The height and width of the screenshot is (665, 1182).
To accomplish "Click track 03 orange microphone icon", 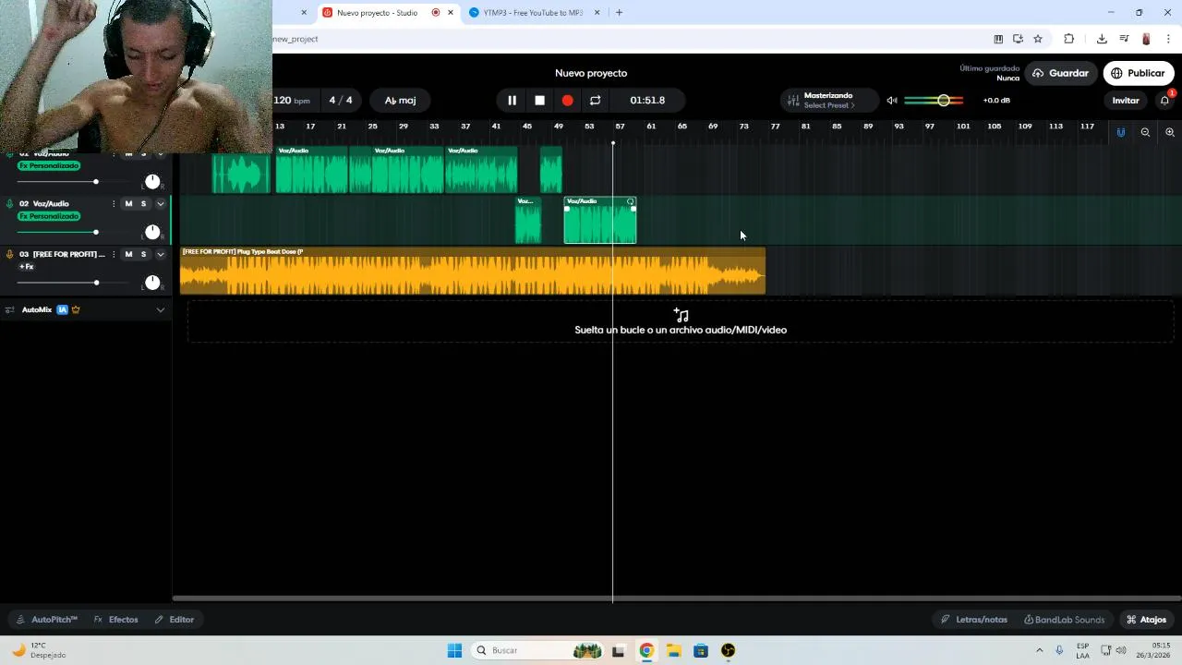I will [10, 254].
